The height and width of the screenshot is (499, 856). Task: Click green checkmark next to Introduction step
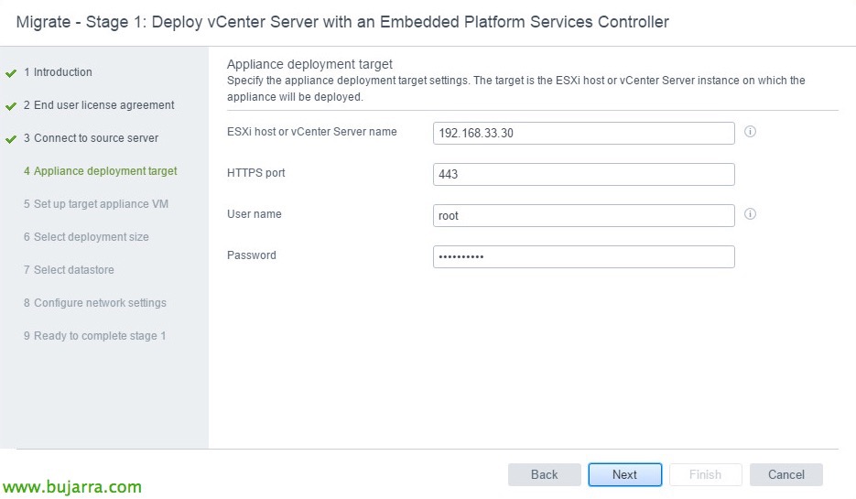(x=11, y=73)
